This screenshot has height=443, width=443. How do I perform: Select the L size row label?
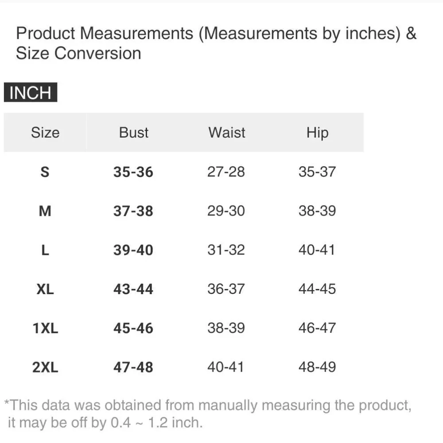pyautogui.click(x=45, y=250)
